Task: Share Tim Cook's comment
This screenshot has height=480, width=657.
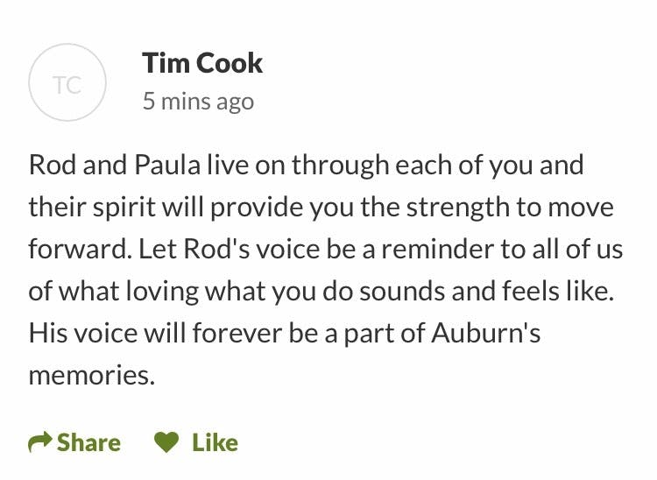Action: pos(74,443)
